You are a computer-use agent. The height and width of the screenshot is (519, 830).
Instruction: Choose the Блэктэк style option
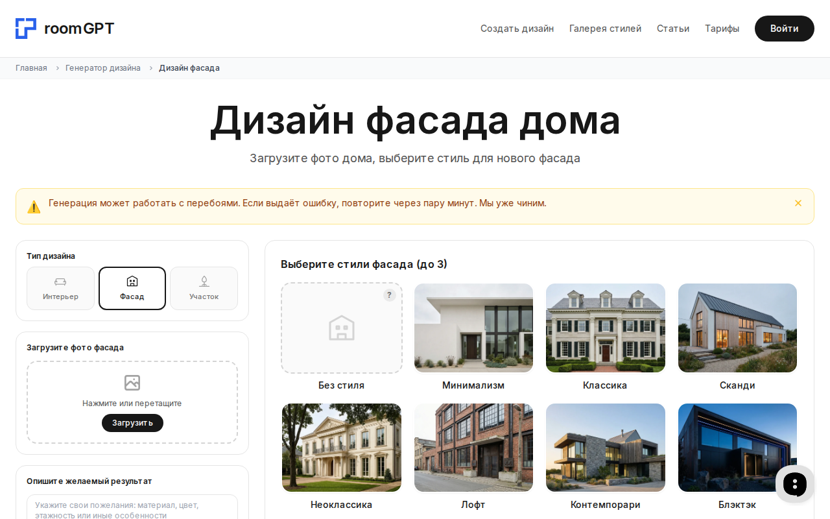click(x=737, y=447)
